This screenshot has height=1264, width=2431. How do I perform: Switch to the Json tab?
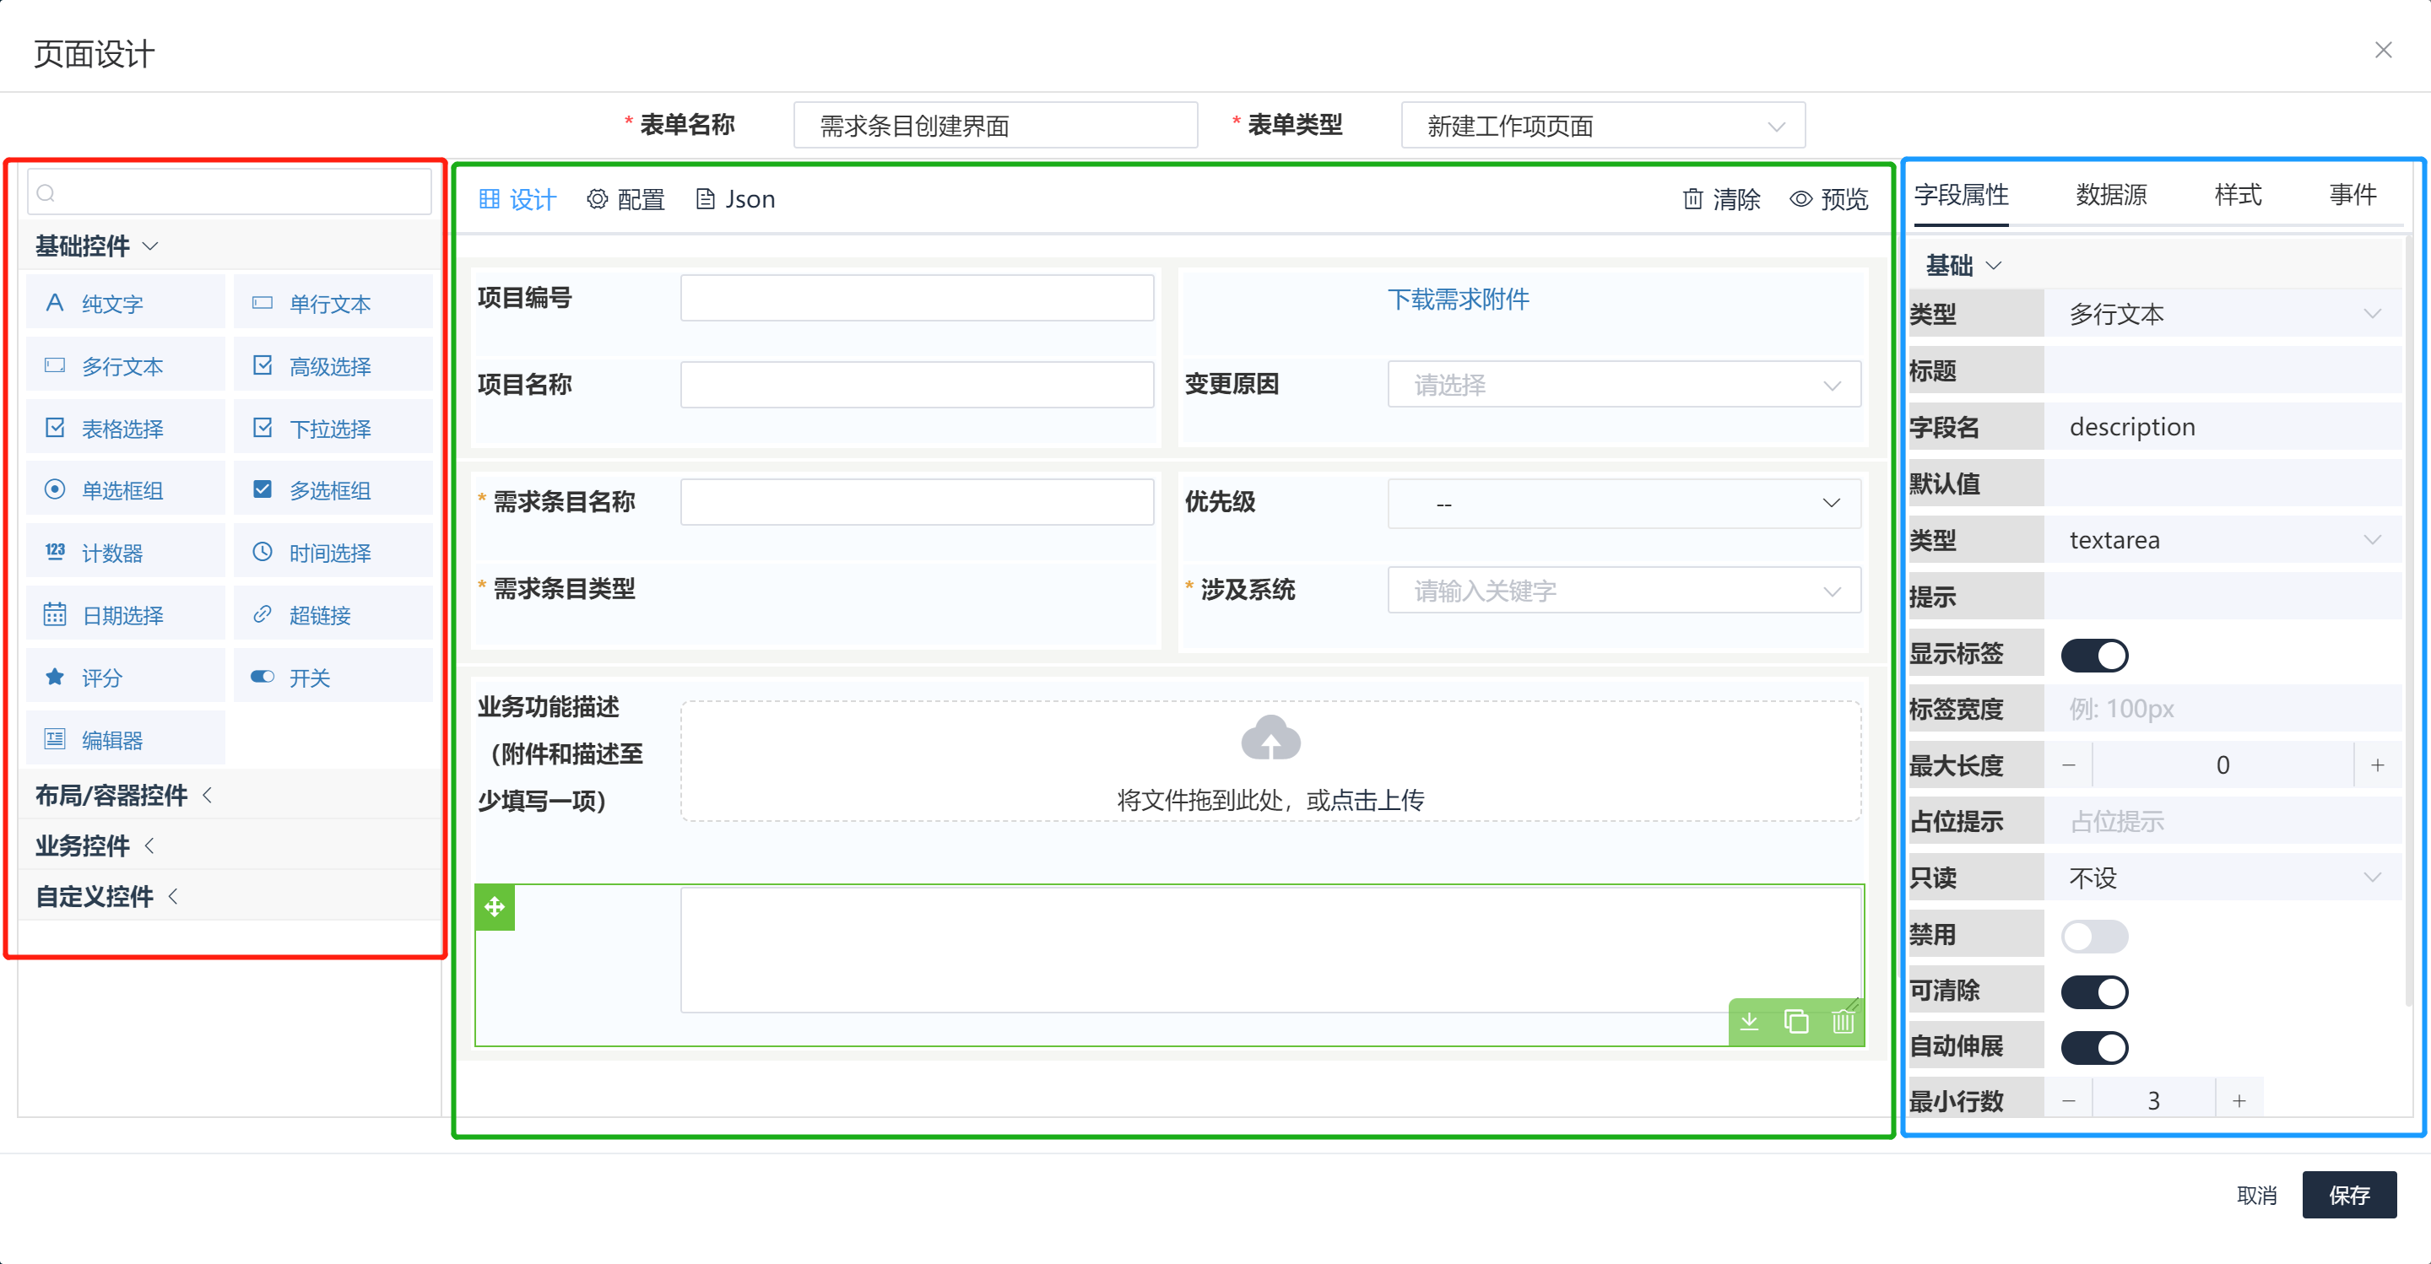pyautogui.click(x=735, y=199)
